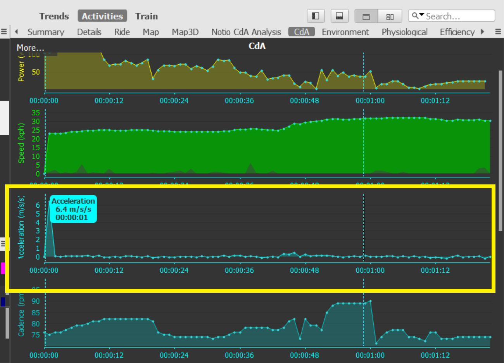
Task: Click the chart's vertical scrollbar
Action: tap(500, 150)
